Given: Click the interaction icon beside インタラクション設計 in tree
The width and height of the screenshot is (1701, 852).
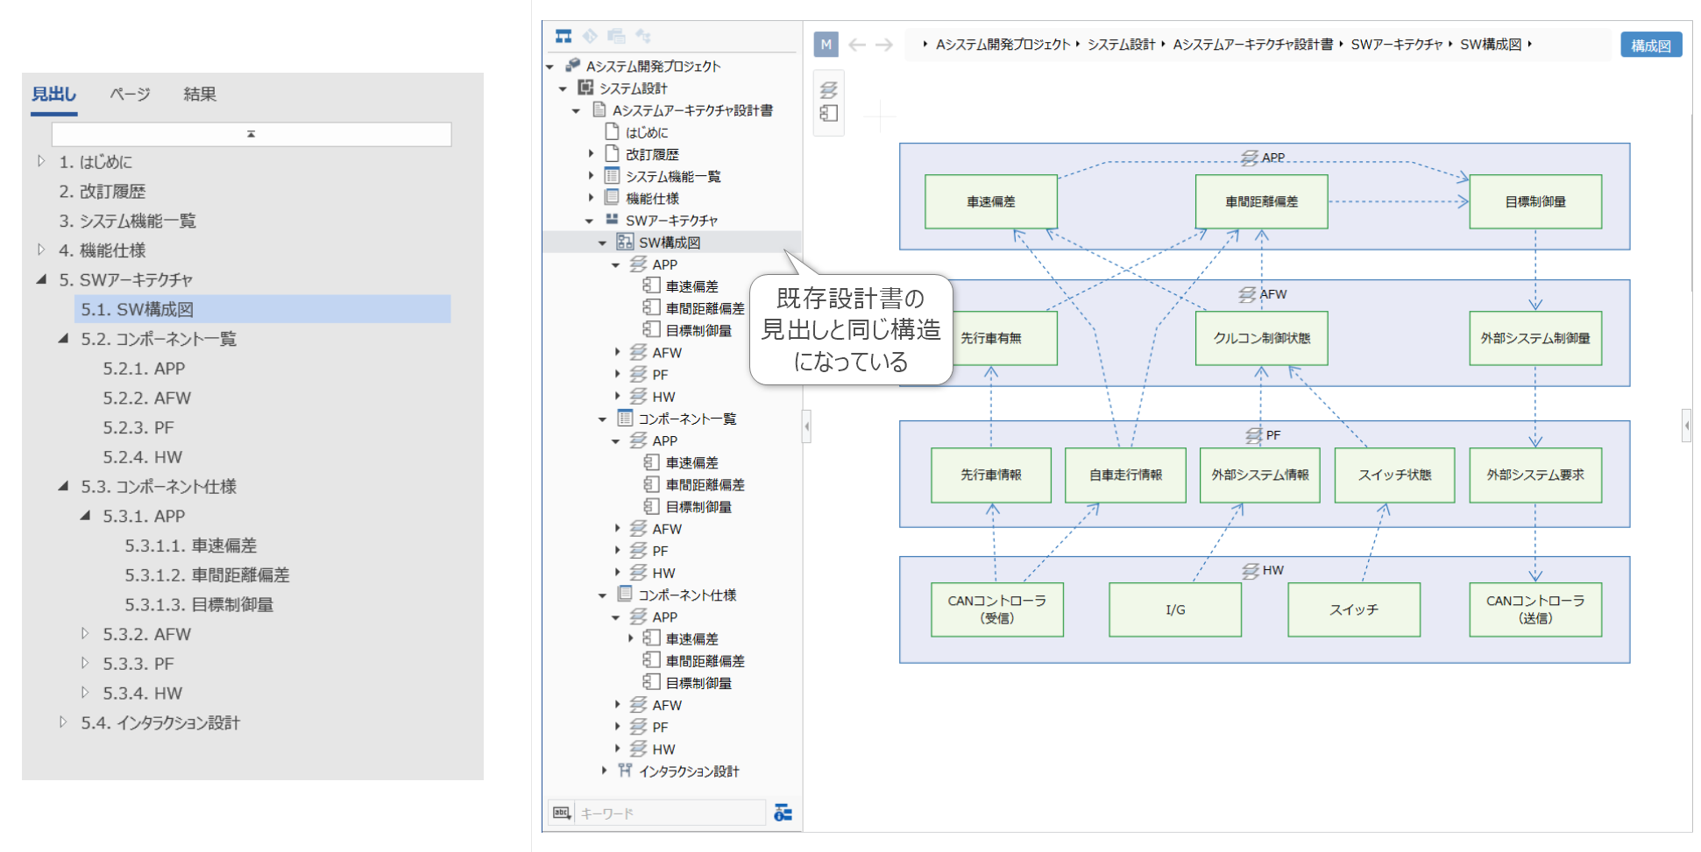Looking at the screenshot, I should (625, 771).
